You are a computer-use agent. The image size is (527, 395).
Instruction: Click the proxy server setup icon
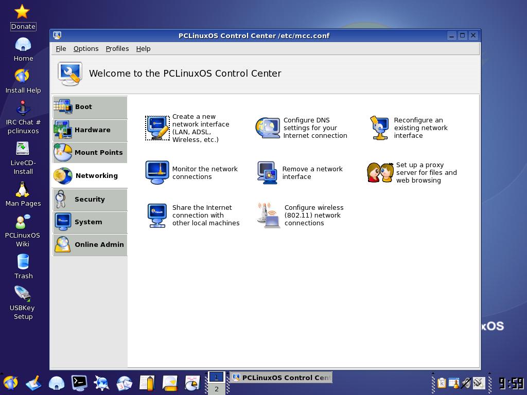pos(380,173)
